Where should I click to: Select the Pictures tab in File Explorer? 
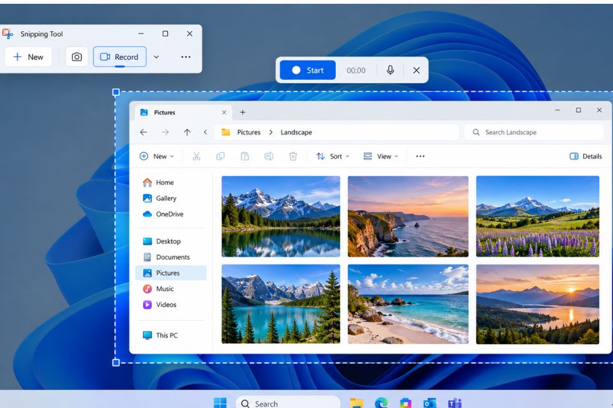tap(184, 112)
